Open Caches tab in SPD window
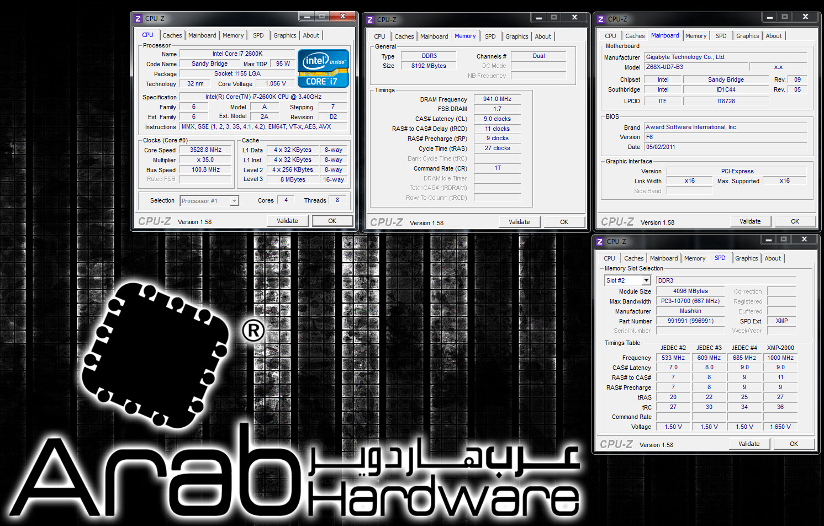The height and width of the screenshot is (526, 824). [x=634, y=258]
